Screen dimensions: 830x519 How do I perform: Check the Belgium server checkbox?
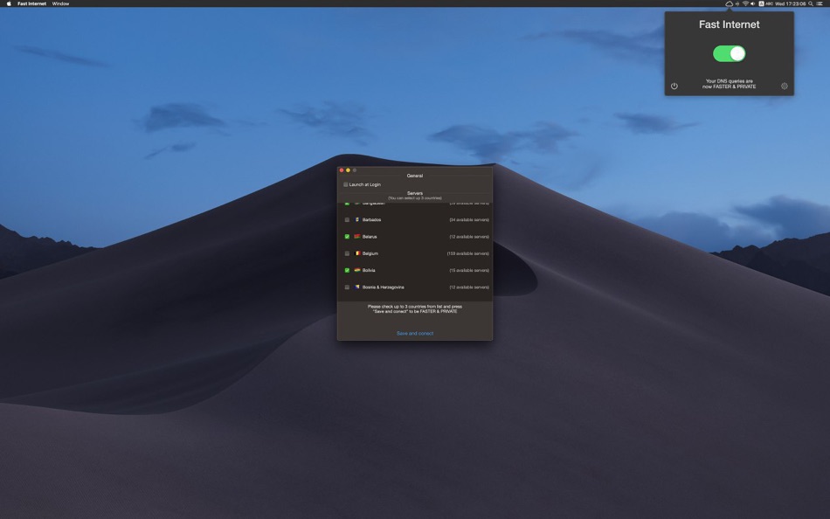(347, 253)
